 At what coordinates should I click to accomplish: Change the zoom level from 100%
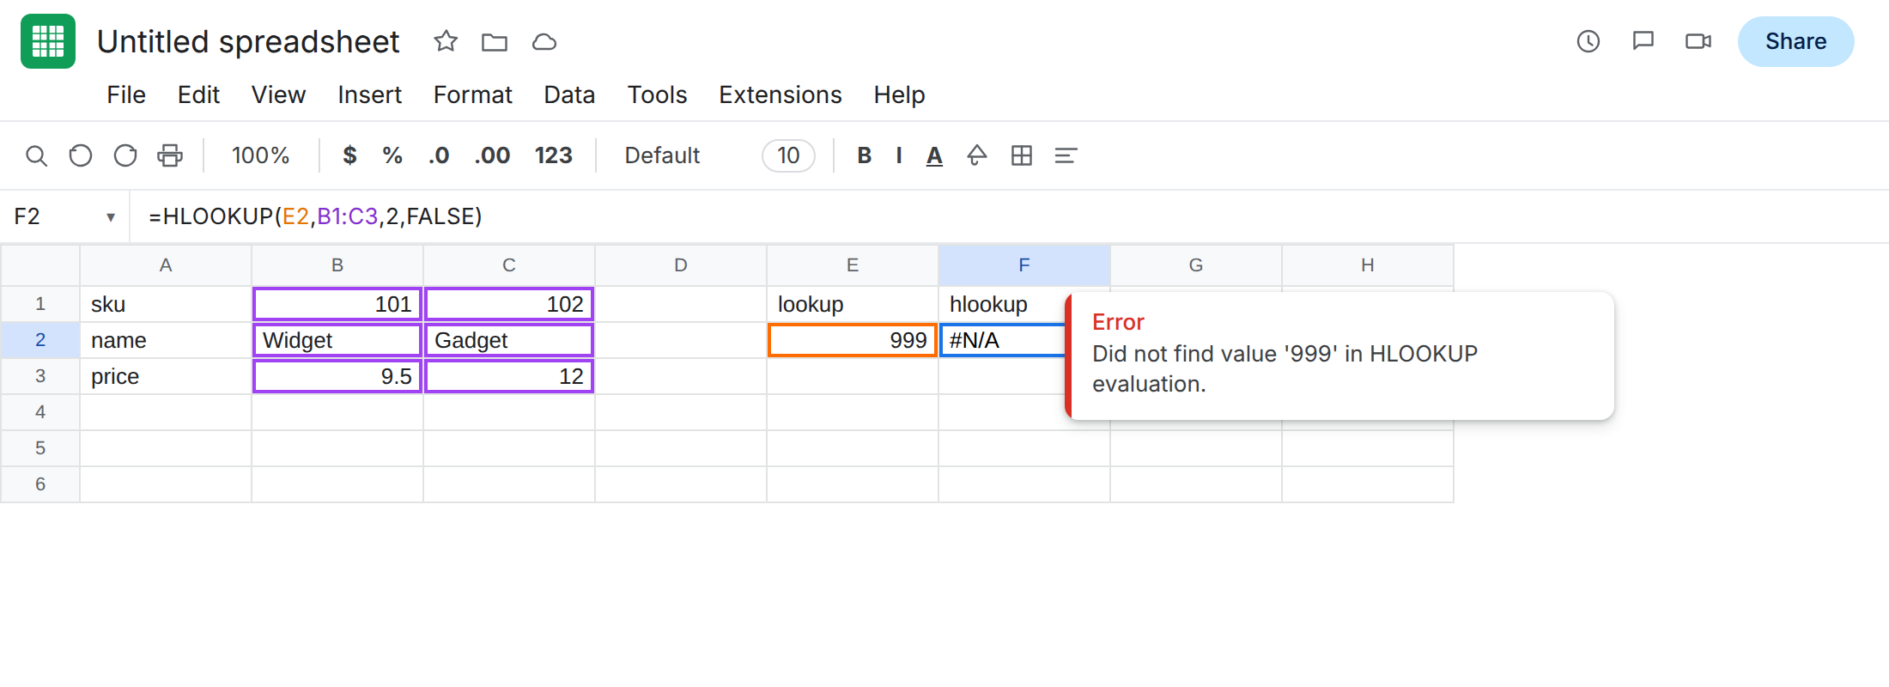pos(260,155)
